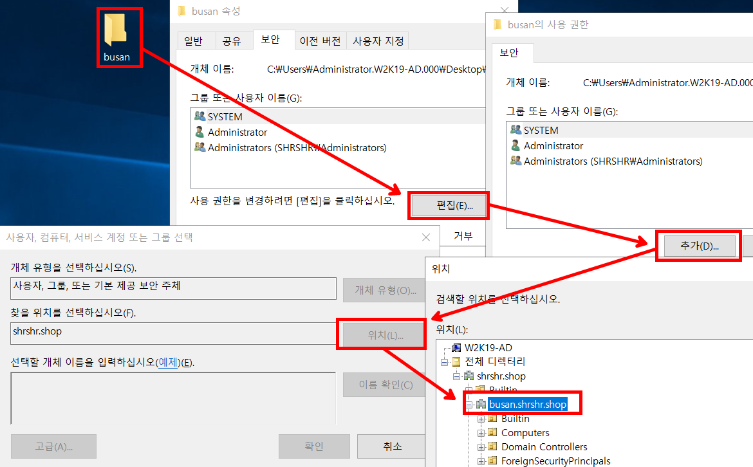Select Domain Controllers label in tree
Screen dimensions: 753x467
tap(544, 446)
